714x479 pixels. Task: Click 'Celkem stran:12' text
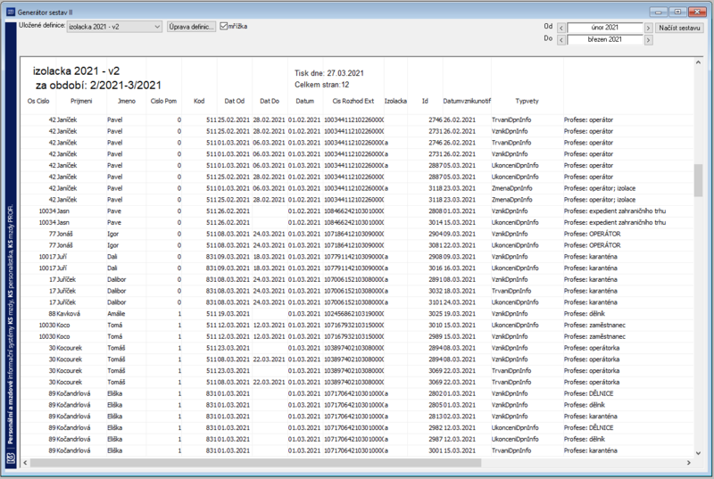[x=321, y=85]
